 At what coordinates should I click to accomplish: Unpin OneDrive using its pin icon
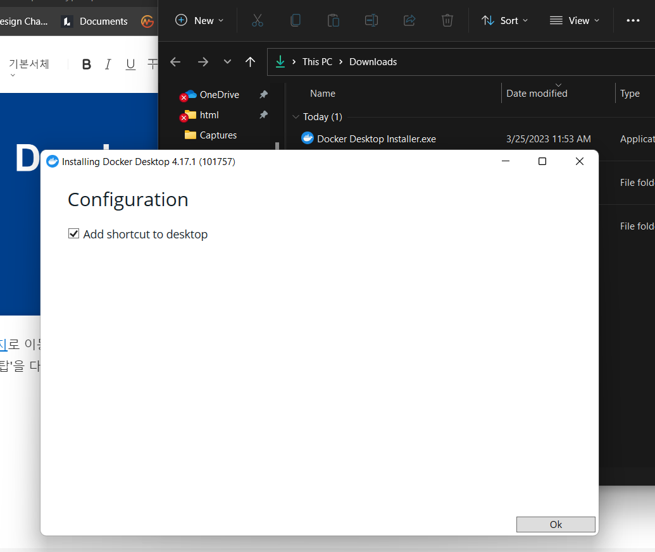click(x=264, y=94)
